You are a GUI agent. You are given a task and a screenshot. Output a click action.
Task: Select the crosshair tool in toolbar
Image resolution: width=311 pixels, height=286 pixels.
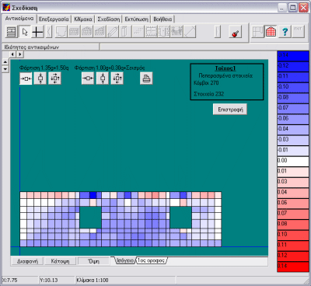(x=38, y=32)
